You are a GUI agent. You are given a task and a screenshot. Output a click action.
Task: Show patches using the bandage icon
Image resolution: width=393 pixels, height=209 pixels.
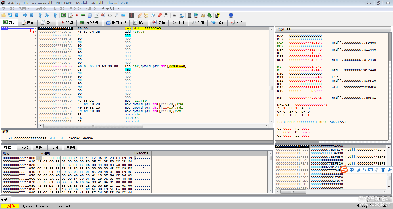point(140,15)
